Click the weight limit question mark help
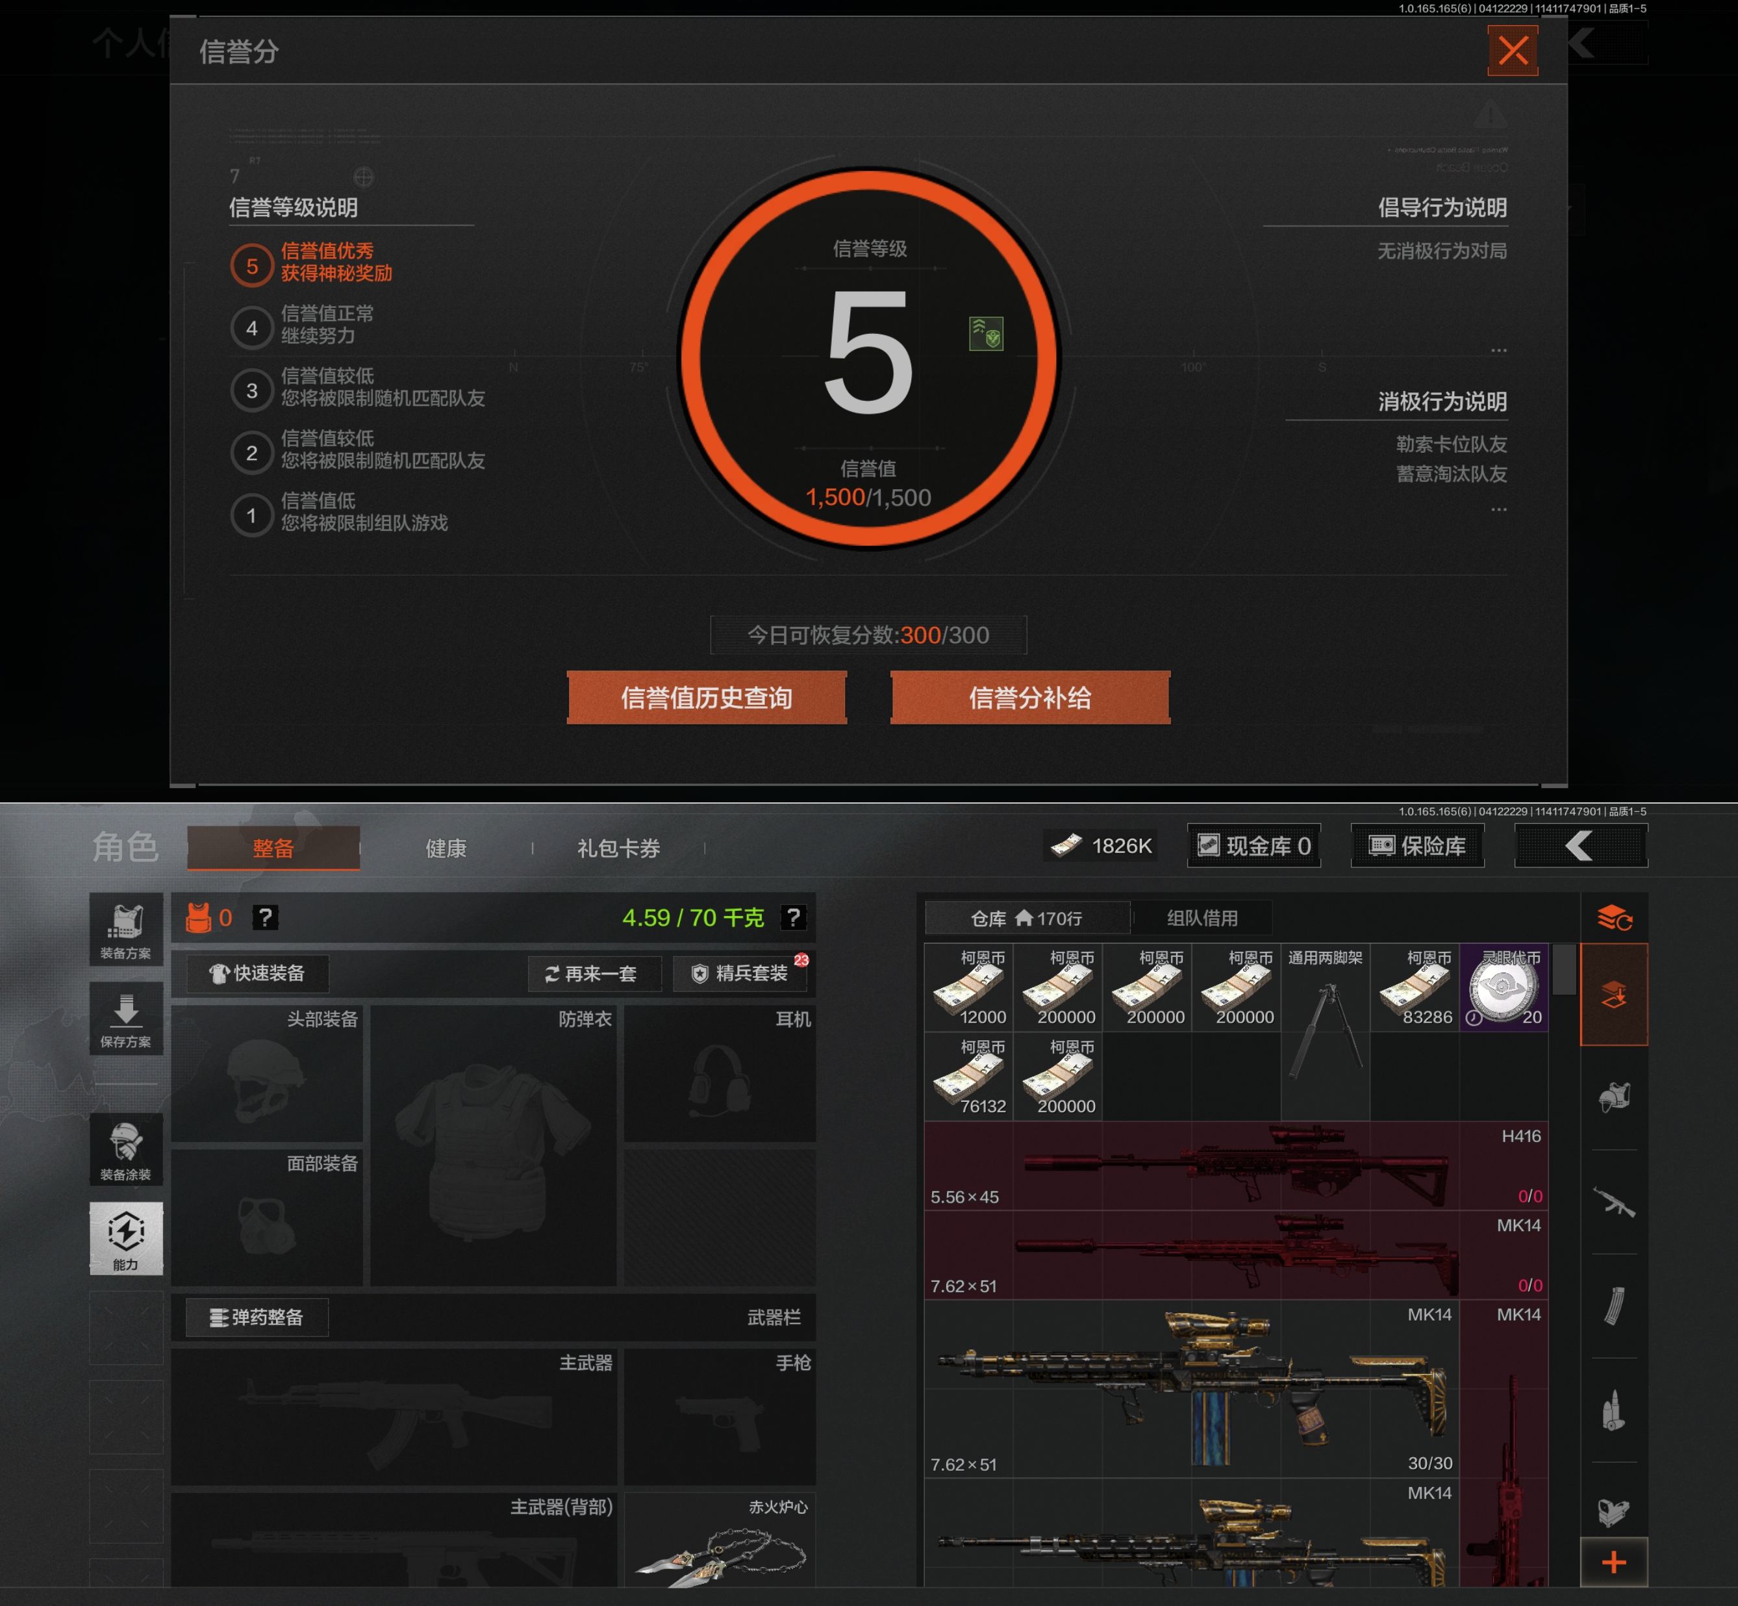 [x=793, y=918]
